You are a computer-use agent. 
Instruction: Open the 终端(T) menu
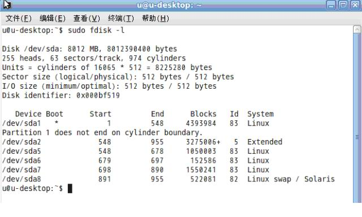[x=120, y=18]
